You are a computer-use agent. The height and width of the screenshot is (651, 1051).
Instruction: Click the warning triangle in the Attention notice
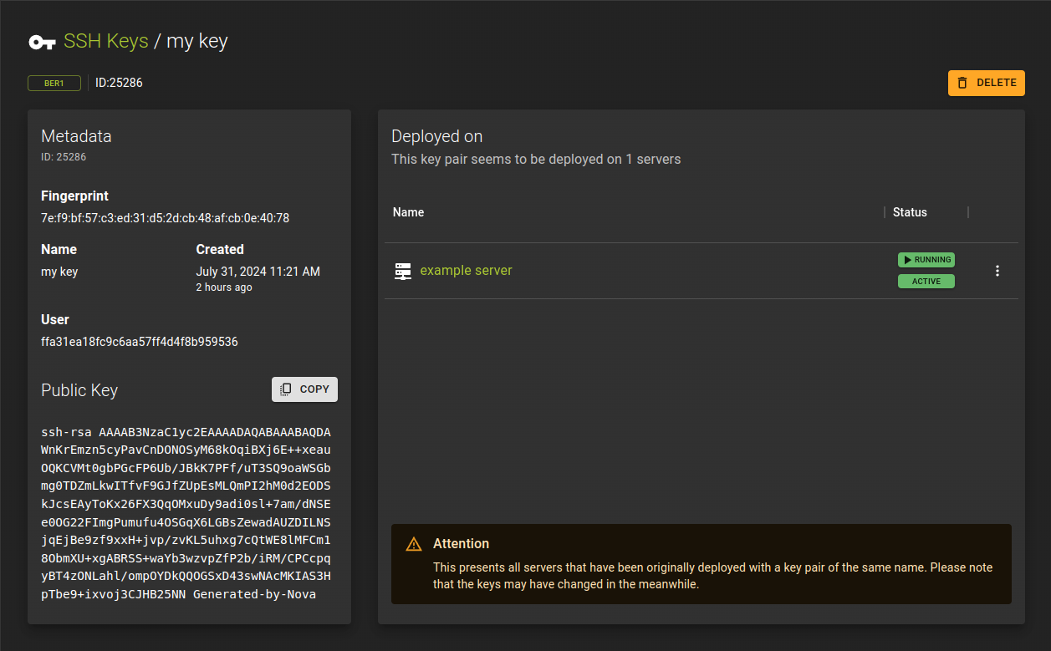point(413,543)
